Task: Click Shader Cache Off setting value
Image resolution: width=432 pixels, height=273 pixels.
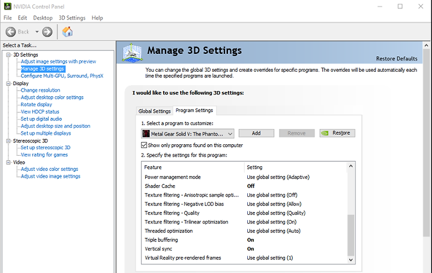Action: tap(251, 186)
